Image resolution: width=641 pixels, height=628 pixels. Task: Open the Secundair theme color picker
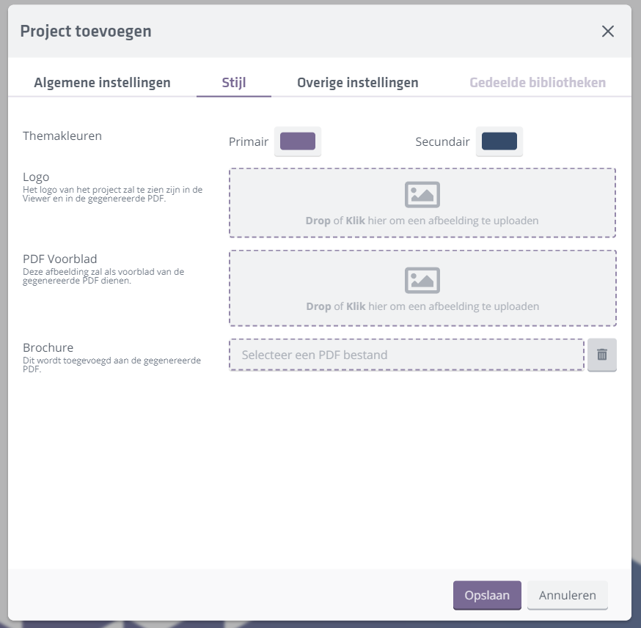499,141
